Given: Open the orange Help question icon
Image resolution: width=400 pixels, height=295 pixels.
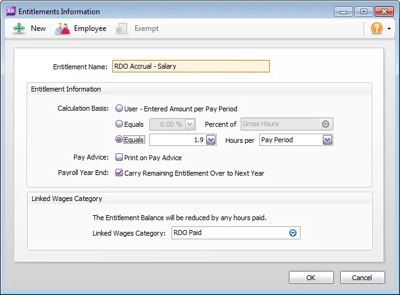Looking at the screenshot, I should tap(377, 28).
